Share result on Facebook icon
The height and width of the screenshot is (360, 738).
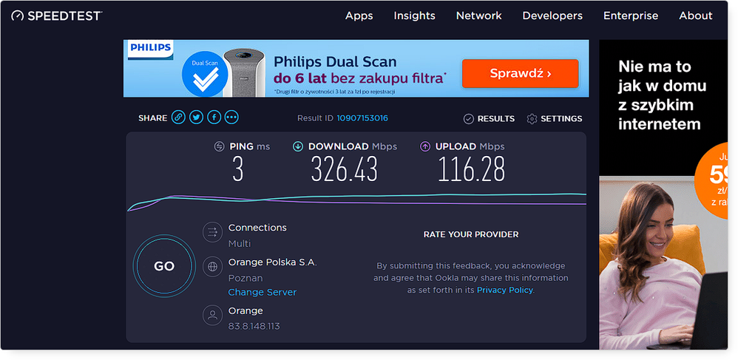pyautogui.click(x=214, y=118)
